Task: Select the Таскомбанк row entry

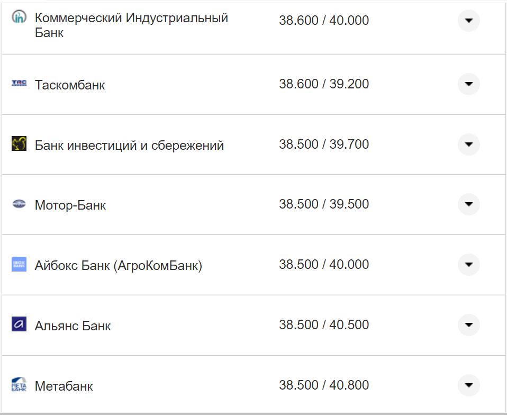Action: 71,84
